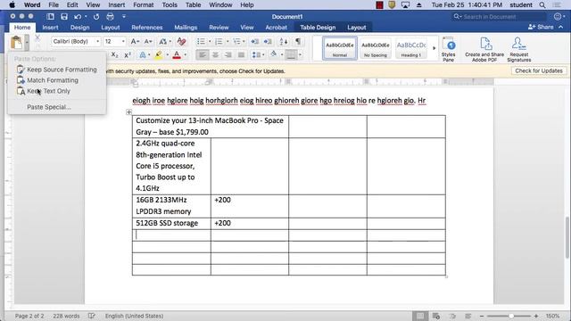Open the Format menu in menu bar

pyautogui.click(x=143, y=5)
